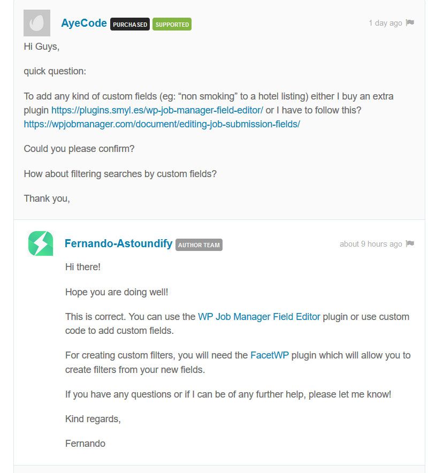Open the WP Job Manager Field Editor link
Screen dimensions: 428x473
click(x=259, y=317)
